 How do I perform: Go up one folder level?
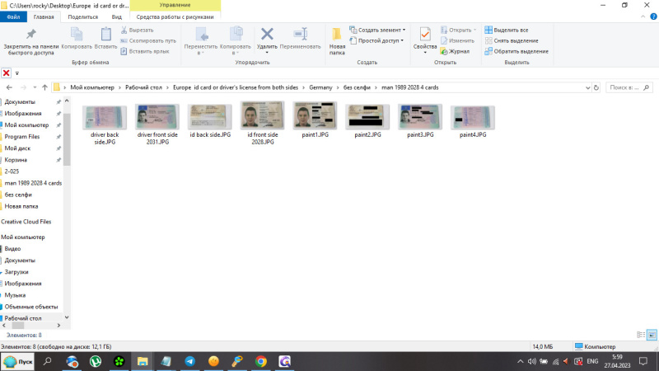(45, 87)
